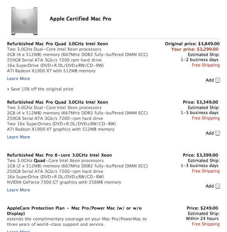Click the Mac Pro tower product image

pyautogui.click(x=24, y=21)
